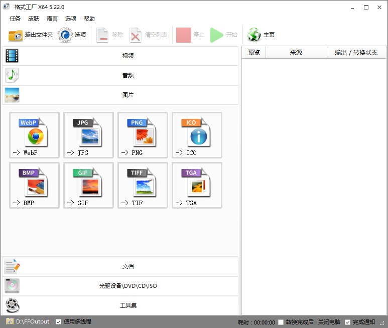Open the 主页 globe homepage icon
Screen dimensions: 388x328
pyautogui.click(x=254, y=35)
